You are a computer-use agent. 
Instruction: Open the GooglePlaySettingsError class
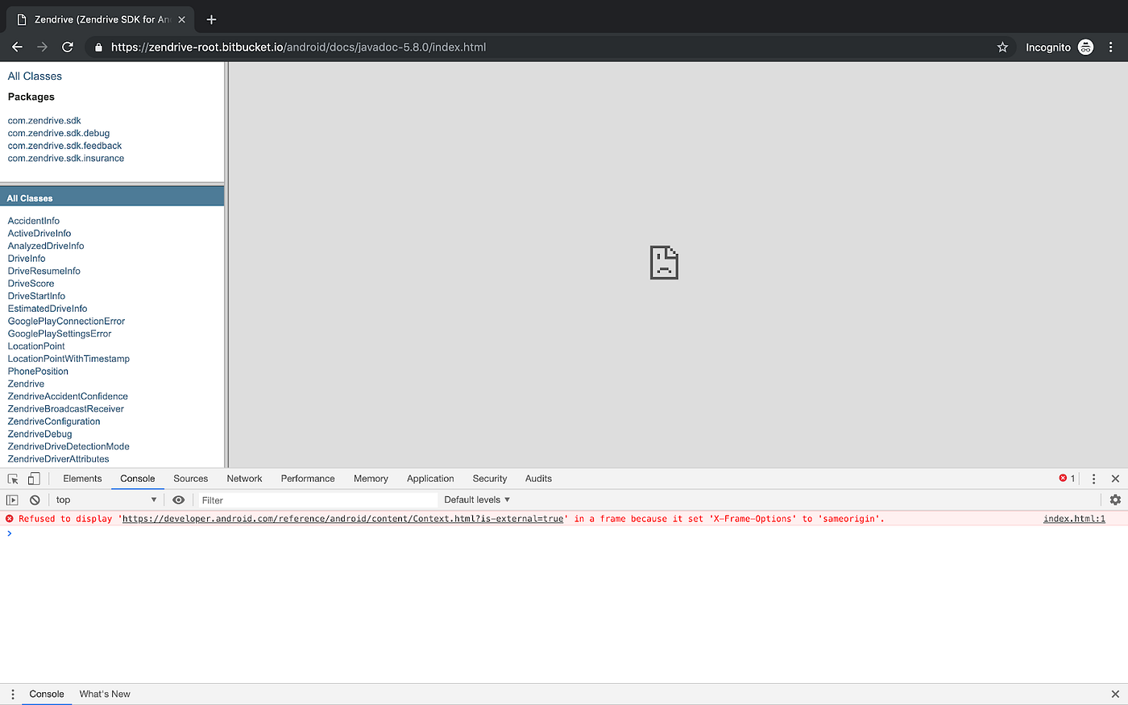[60, 334]
